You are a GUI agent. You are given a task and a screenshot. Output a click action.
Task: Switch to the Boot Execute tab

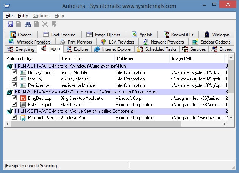60,35
